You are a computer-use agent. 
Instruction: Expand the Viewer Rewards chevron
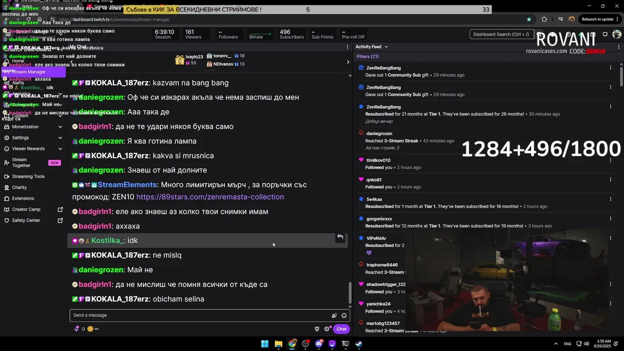(60, 149)
